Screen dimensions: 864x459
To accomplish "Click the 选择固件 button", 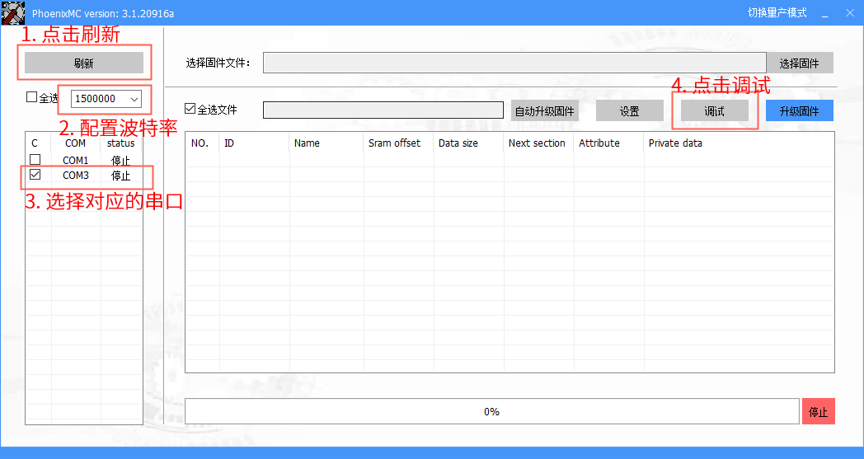I will [x=800, y=63].
